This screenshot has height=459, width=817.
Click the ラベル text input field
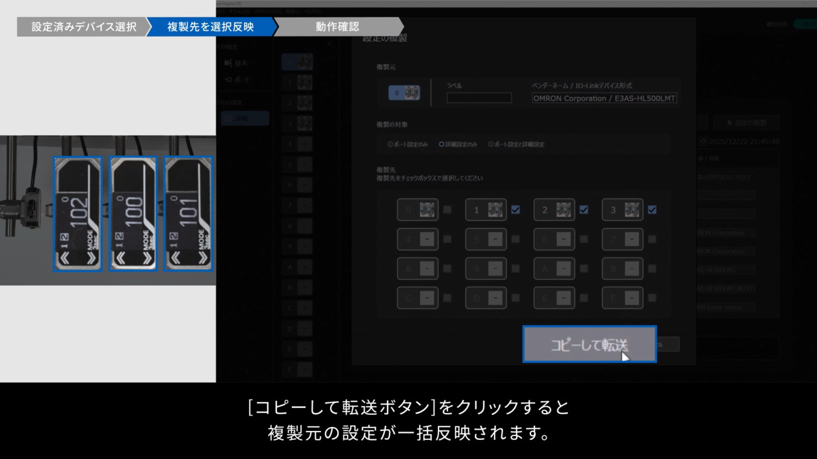coord(479,98)
